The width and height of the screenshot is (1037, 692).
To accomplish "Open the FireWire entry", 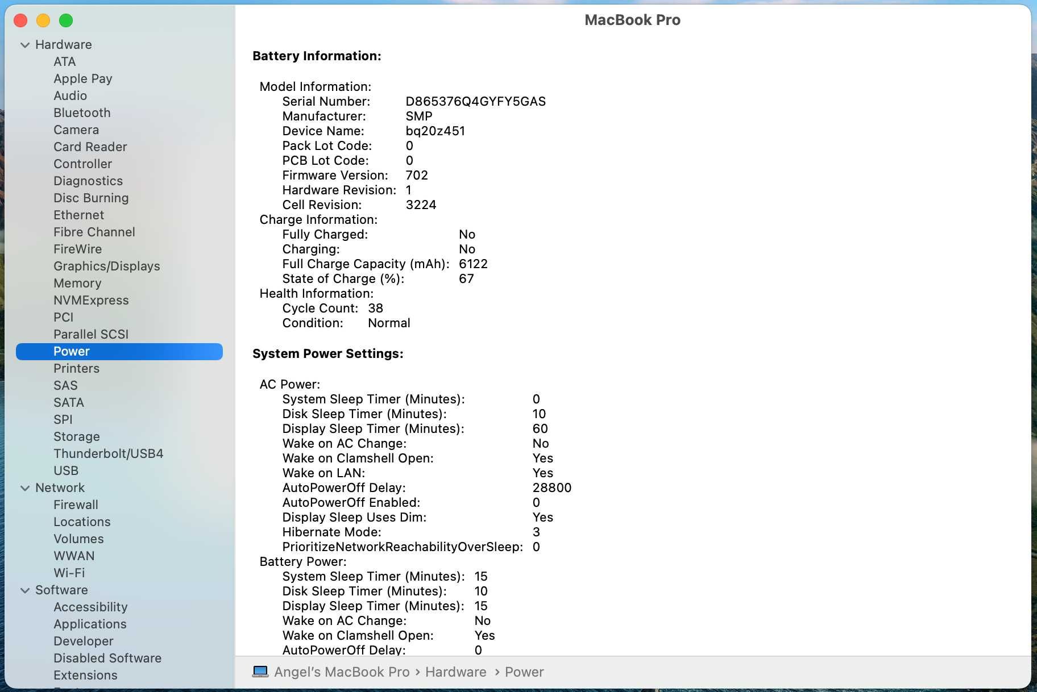I will [x=78, y=249].
